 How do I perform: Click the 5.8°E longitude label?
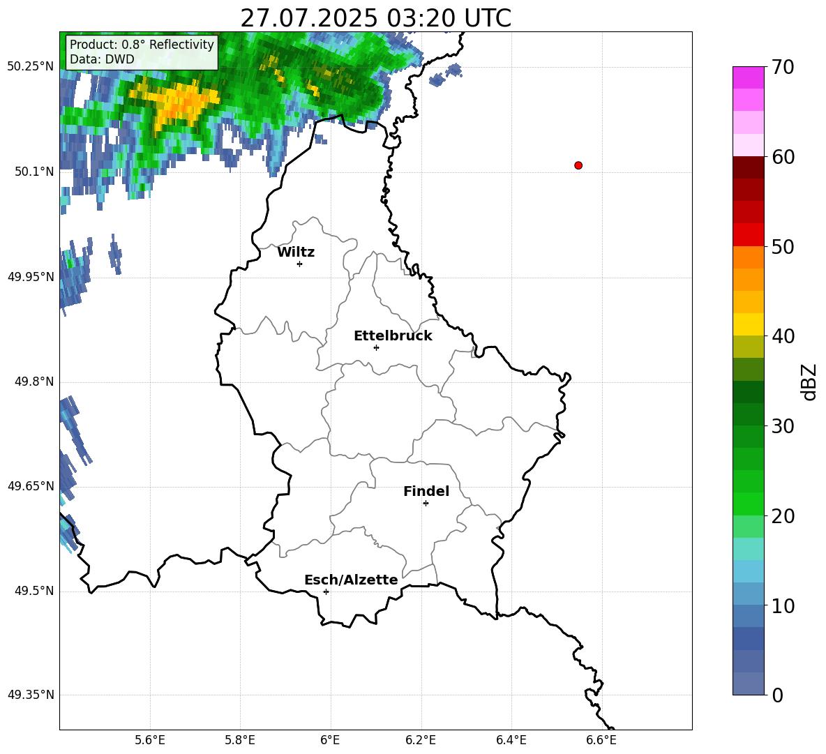(240, 741)
